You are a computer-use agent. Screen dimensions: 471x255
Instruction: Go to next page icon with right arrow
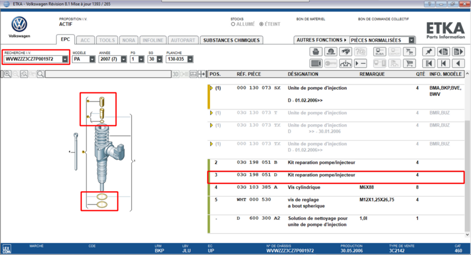tap(458, 52)
